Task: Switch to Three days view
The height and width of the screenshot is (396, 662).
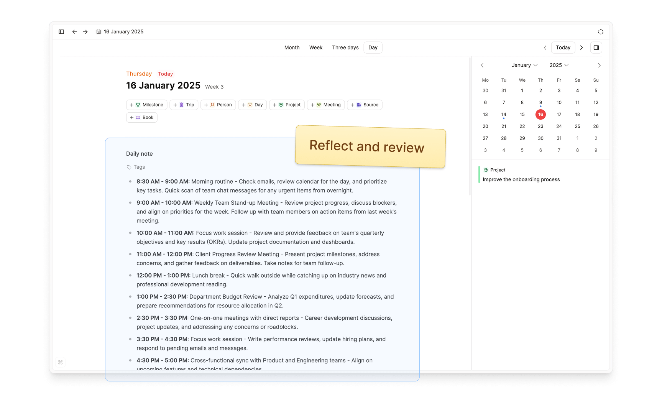Action: [345, 48]
